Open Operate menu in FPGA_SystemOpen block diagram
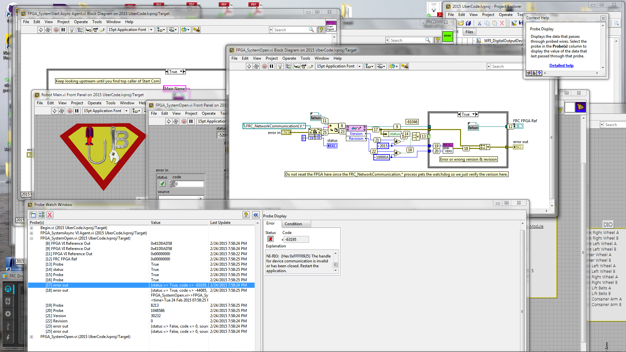The image size is (626, 352). (x=289, y=58)
